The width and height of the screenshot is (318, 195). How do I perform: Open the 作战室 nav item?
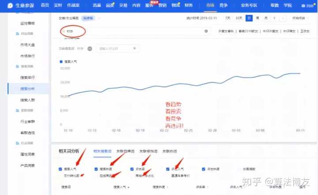[x=73, y=5]
